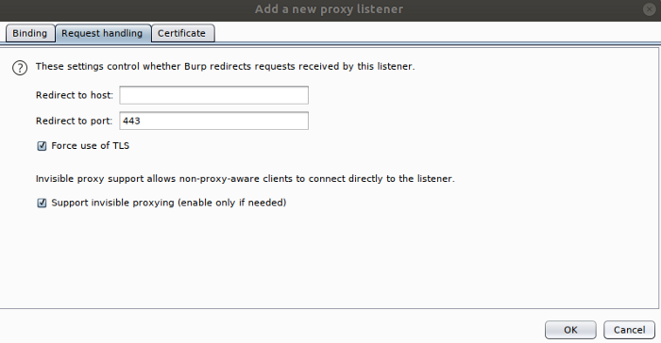This screenshot has width=661, height=343.
Task: Switch to the Binding tab
Action: pos(30,33)
